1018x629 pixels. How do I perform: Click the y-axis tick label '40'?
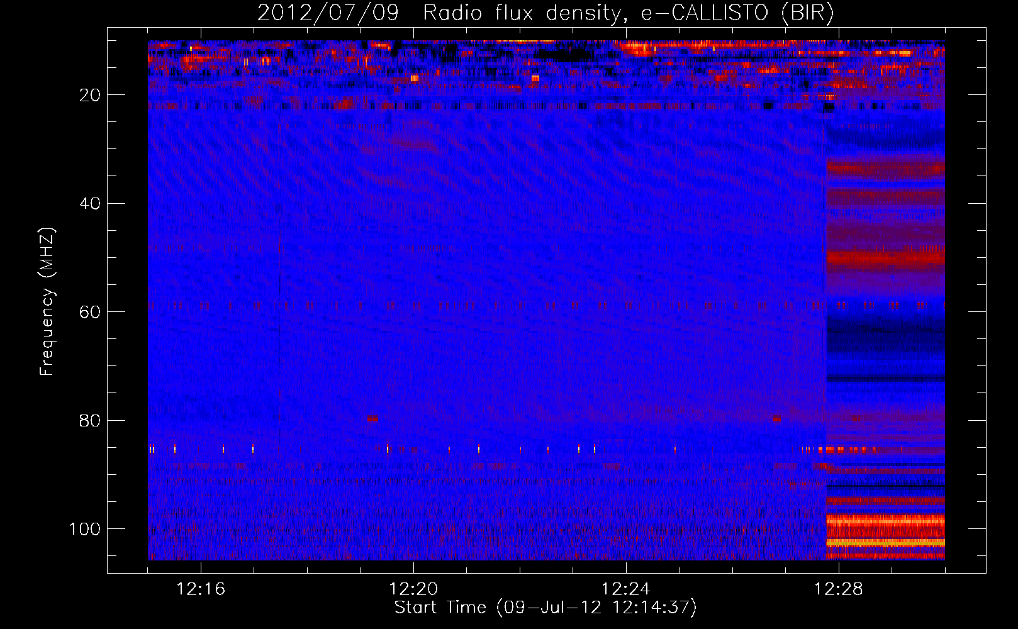coord(90,204)
